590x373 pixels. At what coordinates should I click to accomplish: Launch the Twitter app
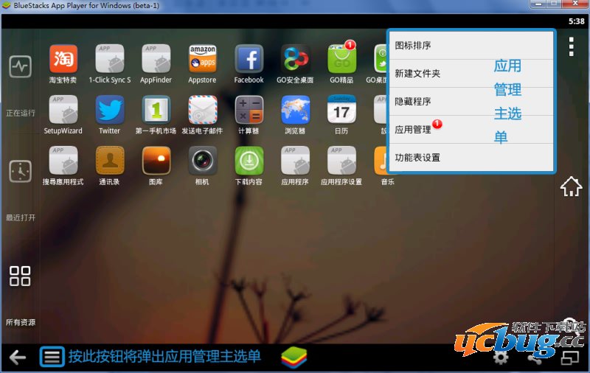pyautogui.click(x=109, y=109)
